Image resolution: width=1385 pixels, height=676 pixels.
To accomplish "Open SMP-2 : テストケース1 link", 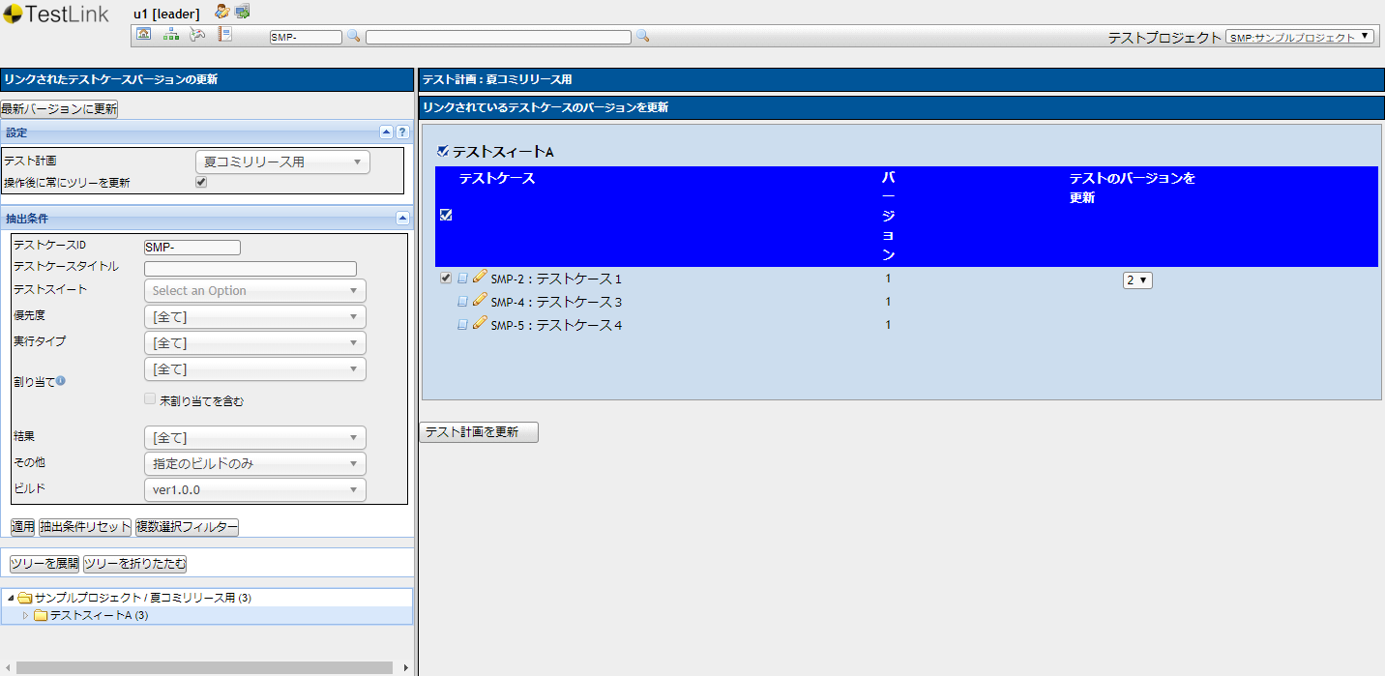I will coord(556,279).
